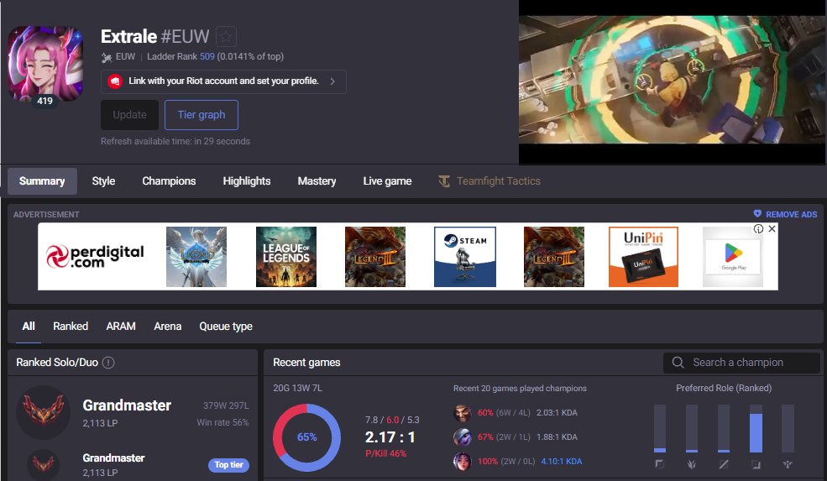Switch to the Summary tab
Viewport: 827px width, 481px height.
pyautogui.click(x=42, y=181)
